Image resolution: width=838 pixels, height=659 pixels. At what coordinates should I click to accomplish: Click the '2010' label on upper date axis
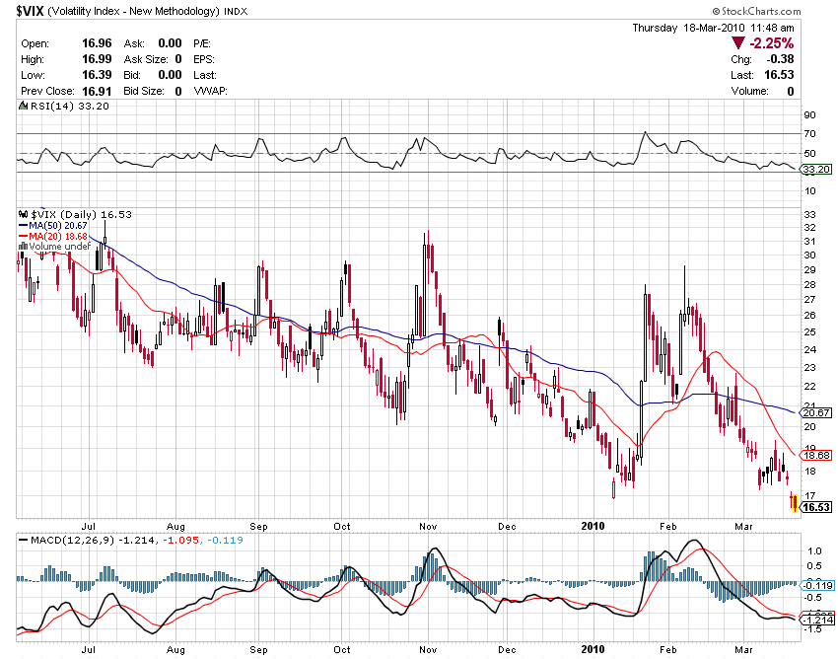593,527
